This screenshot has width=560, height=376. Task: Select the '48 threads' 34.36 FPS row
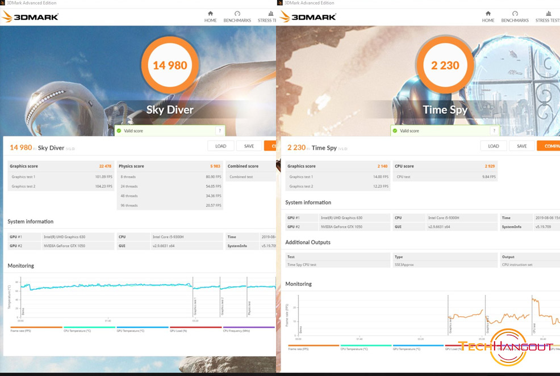tap(170, 196)
